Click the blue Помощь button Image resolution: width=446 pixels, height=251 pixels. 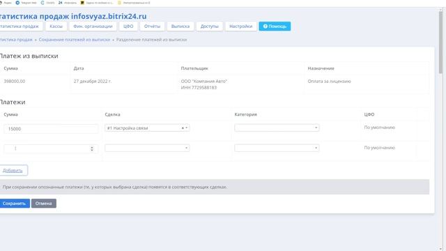pos(275,26)
